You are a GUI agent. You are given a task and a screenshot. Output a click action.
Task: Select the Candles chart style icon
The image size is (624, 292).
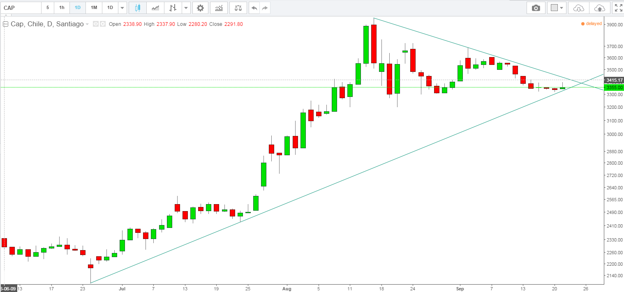pos(138,8)
